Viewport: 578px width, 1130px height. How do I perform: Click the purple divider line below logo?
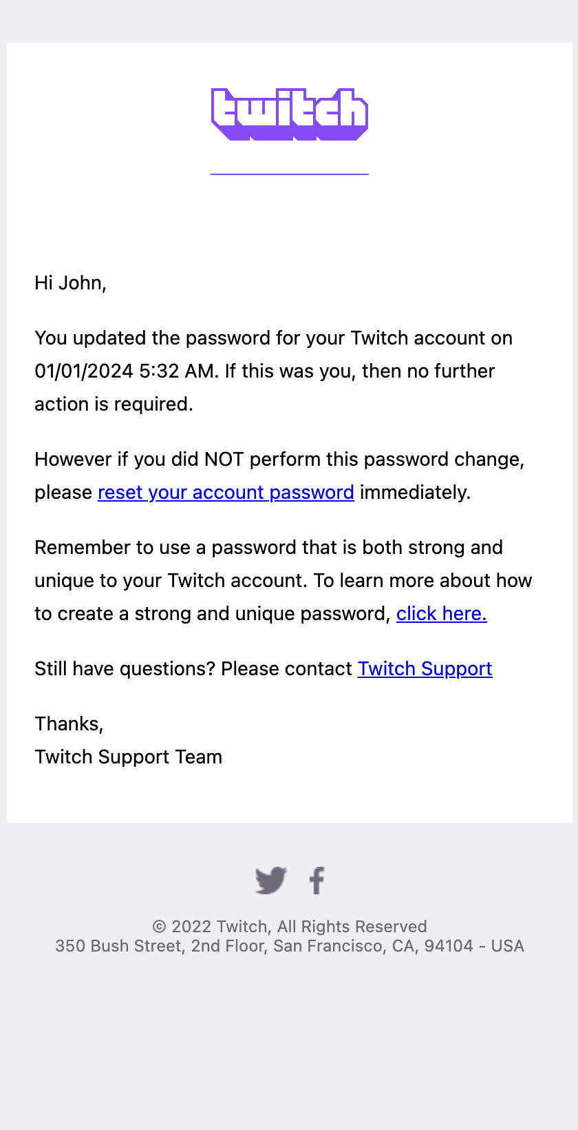[289, 174]
